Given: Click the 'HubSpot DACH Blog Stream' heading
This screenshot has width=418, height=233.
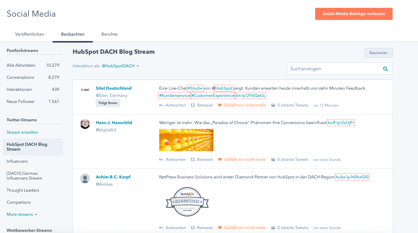Looking at the screenshot, I should tap(114, 52).
